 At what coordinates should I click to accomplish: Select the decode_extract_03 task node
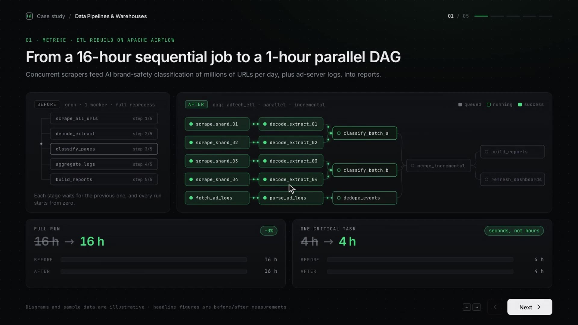point(291,161)
